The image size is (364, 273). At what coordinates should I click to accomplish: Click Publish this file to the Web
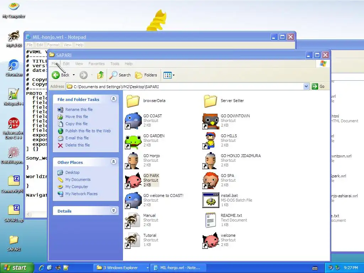pos(88,131)
